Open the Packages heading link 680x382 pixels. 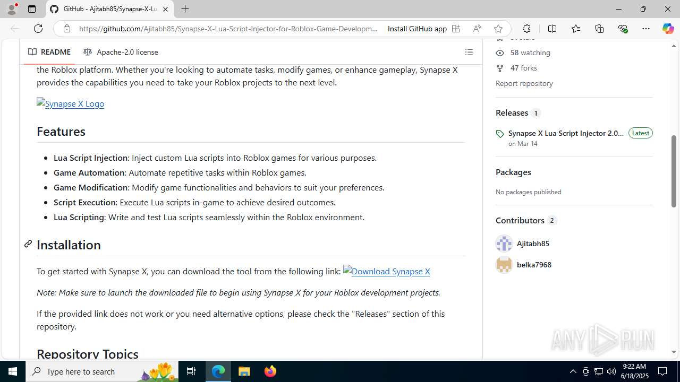(x=513, y=172)
